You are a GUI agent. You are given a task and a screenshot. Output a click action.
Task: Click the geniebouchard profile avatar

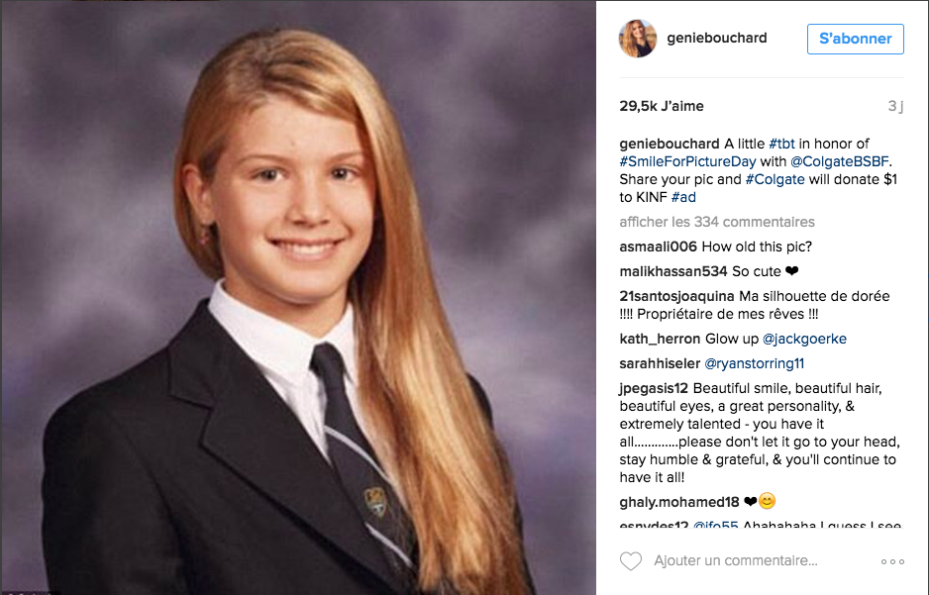tap(638, 39)
